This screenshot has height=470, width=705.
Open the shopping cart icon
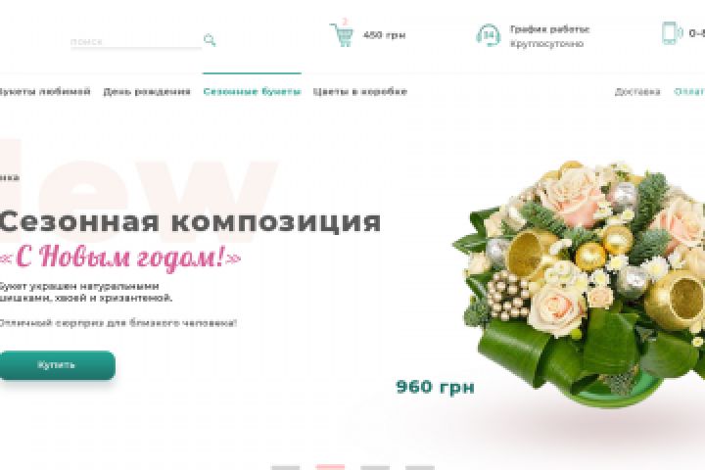(x=342, y=35)
